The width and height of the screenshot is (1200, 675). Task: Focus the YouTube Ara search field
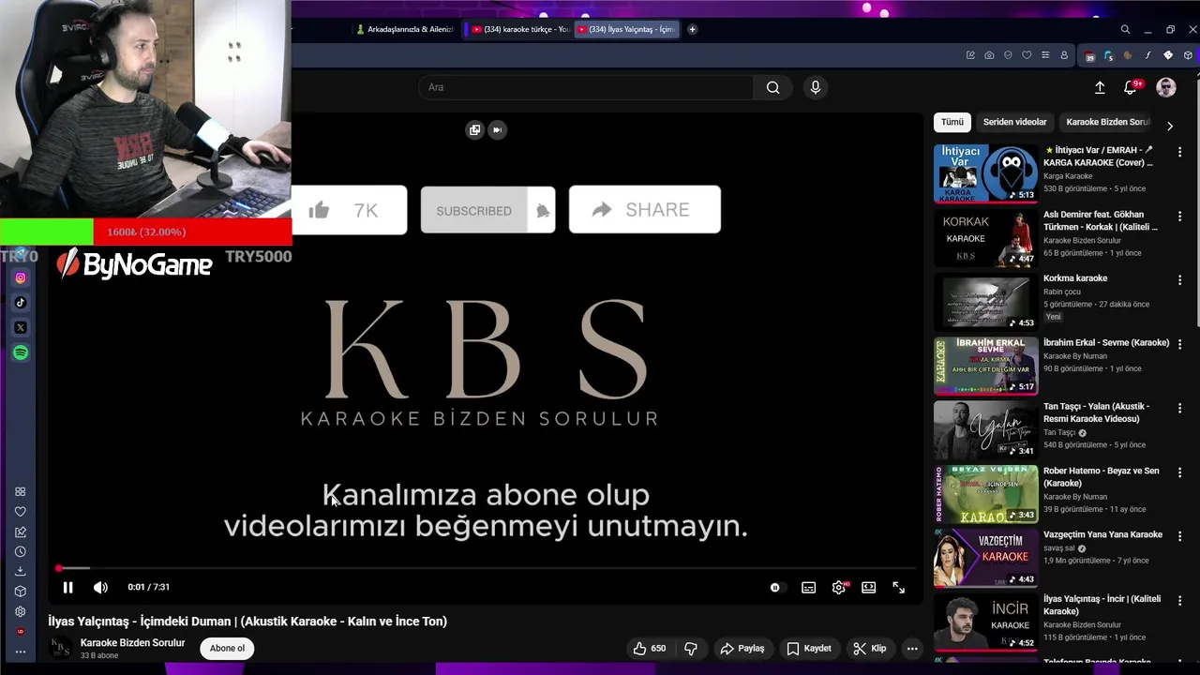[586, 87]
